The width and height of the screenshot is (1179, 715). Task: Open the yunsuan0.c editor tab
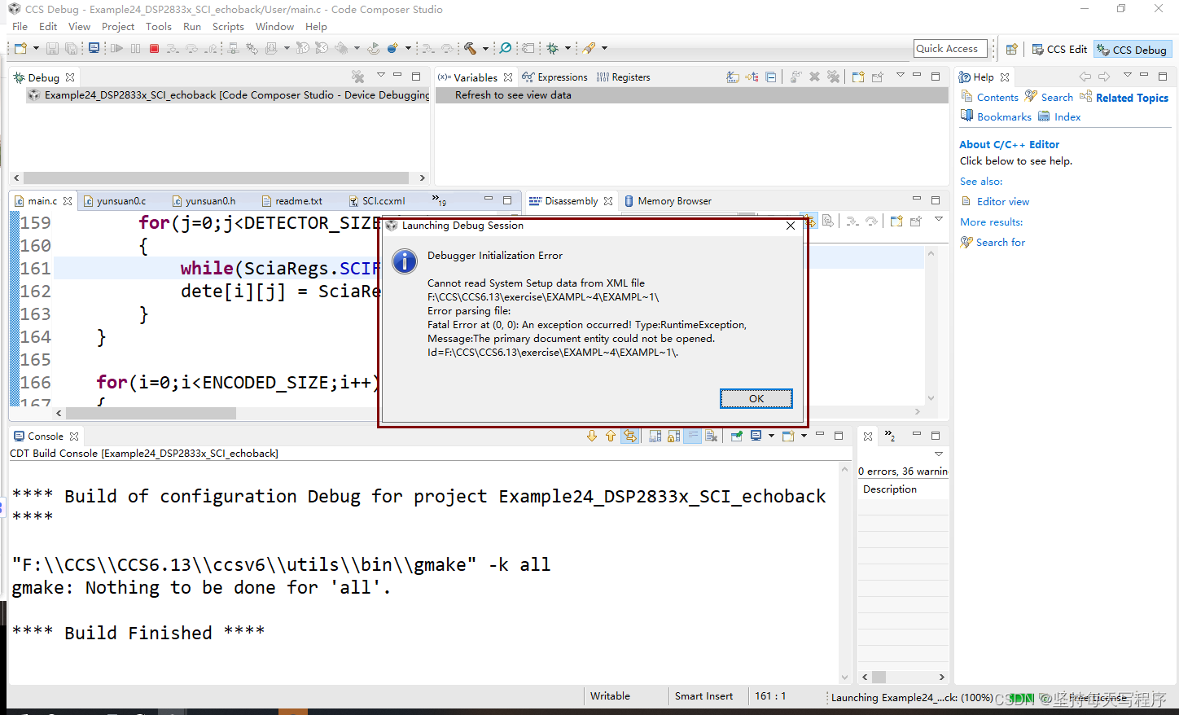click(115, 201)
